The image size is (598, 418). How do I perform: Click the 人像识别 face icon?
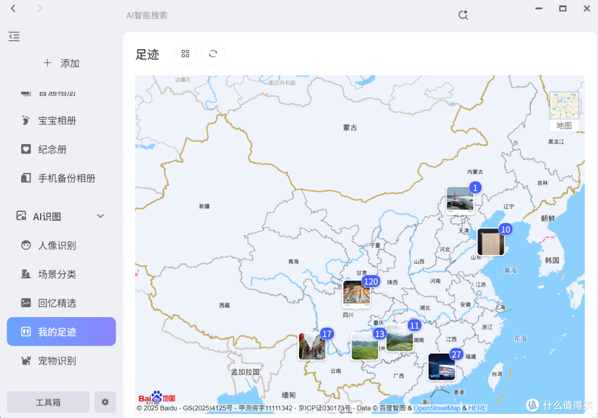(25, 245)
